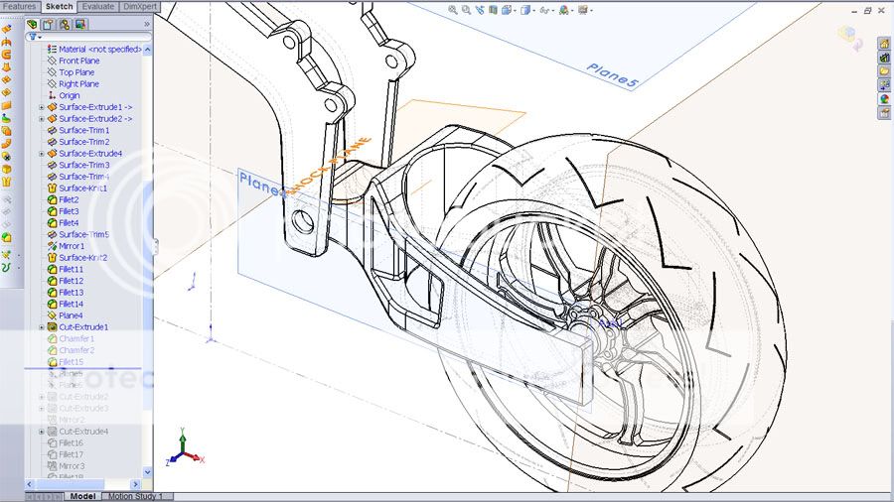Open the File Explorer task pane folder
Viewport: 894px width, 502px height.
click(x=884, y=71)
